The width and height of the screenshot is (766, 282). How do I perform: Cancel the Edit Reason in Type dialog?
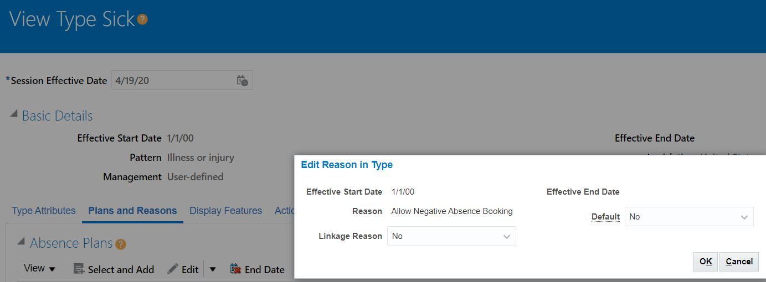tap(739, 262)
